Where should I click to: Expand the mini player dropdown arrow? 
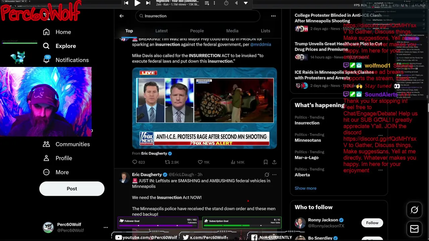click(x=246, y=3)
